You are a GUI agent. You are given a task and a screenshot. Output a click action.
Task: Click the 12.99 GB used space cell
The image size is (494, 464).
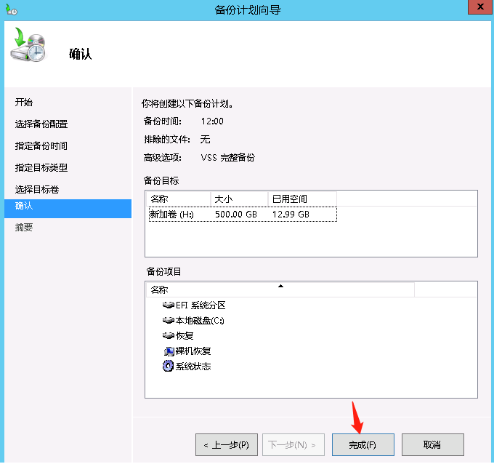click(x=291, y=215)
